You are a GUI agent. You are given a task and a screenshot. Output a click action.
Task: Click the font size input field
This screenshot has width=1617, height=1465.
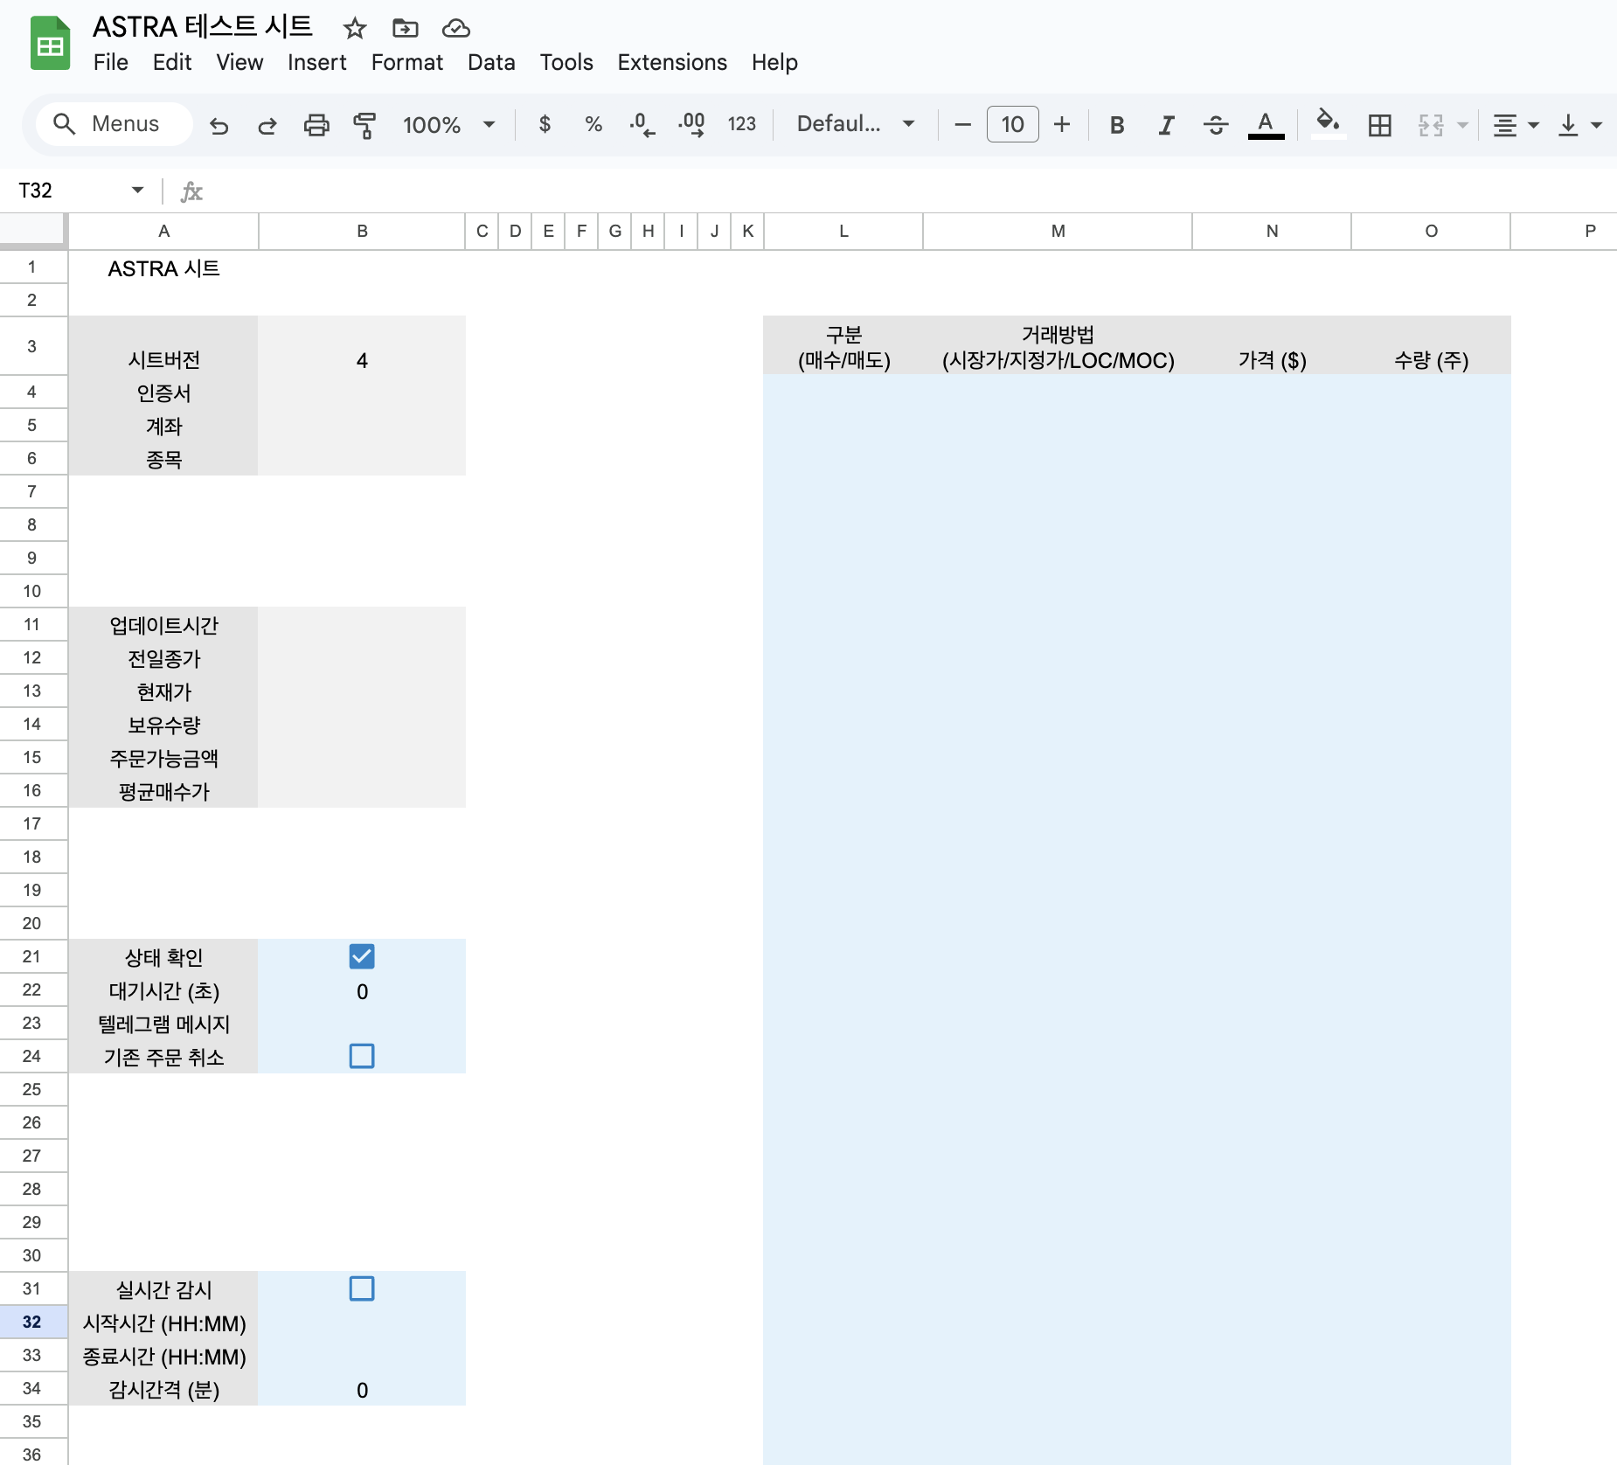tap(1012, 125)
